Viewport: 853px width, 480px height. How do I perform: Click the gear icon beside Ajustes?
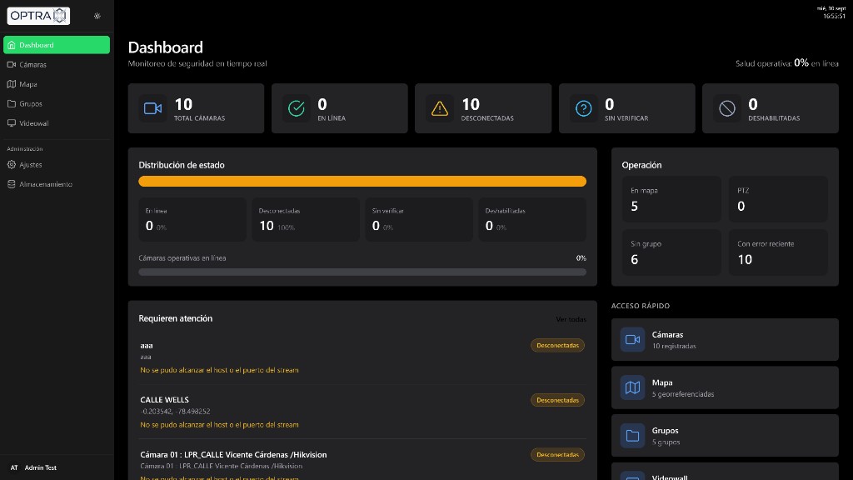coord(12,164)
